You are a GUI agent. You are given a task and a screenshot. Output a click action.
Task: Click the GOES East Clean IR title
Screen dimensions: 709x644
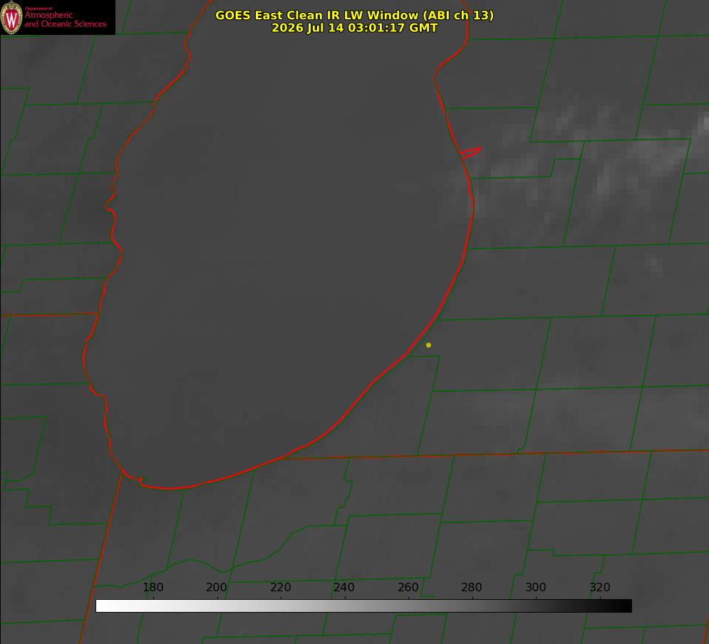click(354, 15)
